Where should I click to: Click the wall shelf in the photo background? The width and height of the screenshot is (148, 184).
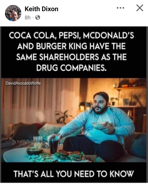point(130,88)
